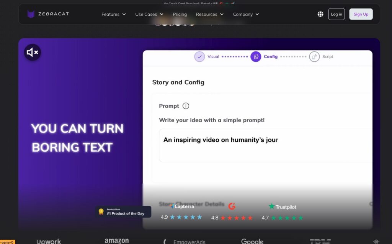
Task: Click the Sign Up button
Action: tap(361, 14)
